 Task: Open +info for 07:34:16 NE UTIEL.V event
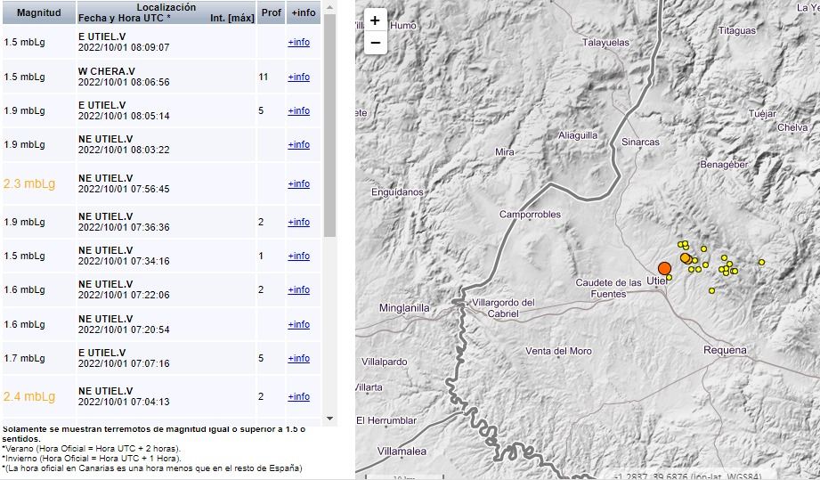point(299,256)
